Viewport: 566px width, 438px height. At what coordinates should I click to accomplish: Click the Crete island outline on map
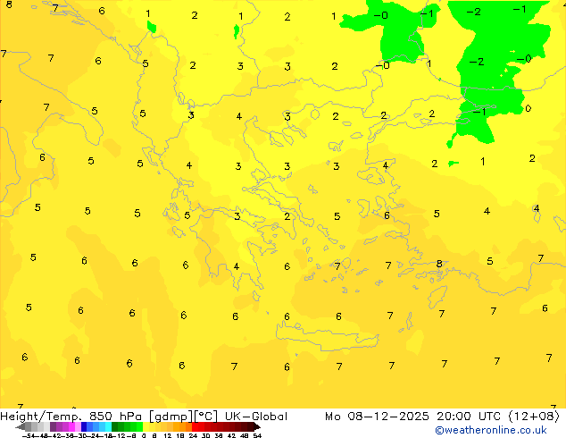coord(328,337)
